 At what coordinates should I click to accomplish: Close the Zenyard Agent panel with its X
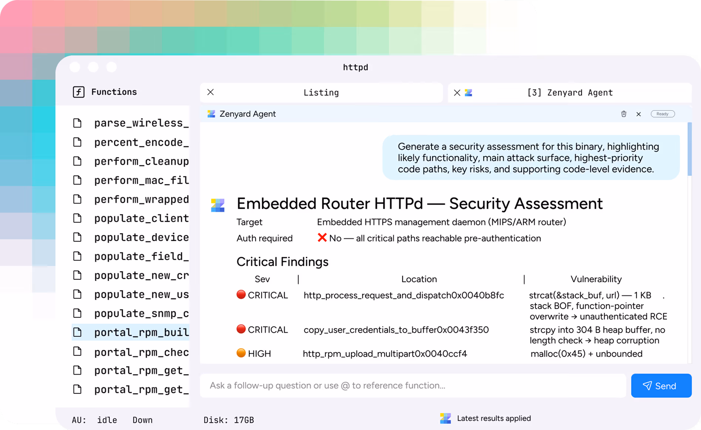click(639, 114)
